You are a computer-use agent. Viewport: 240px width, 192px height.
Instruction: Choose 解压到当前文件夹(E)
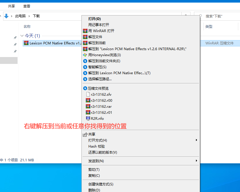click(141, 61)
